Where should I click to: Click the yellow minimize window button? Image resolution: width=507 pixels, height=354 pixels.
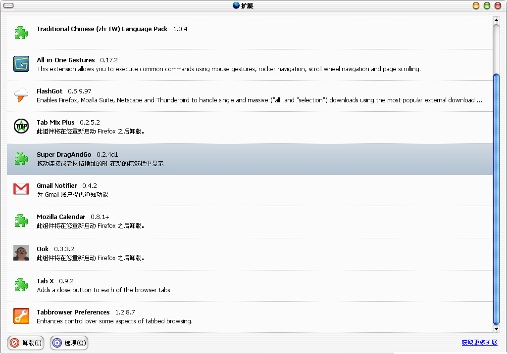(x=476, y=5)
